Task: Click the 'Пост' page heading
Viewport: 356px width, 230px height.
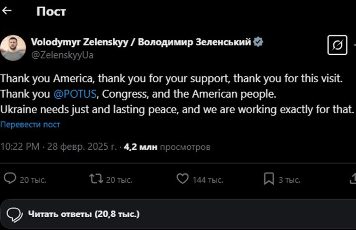Action: [51, 12]
